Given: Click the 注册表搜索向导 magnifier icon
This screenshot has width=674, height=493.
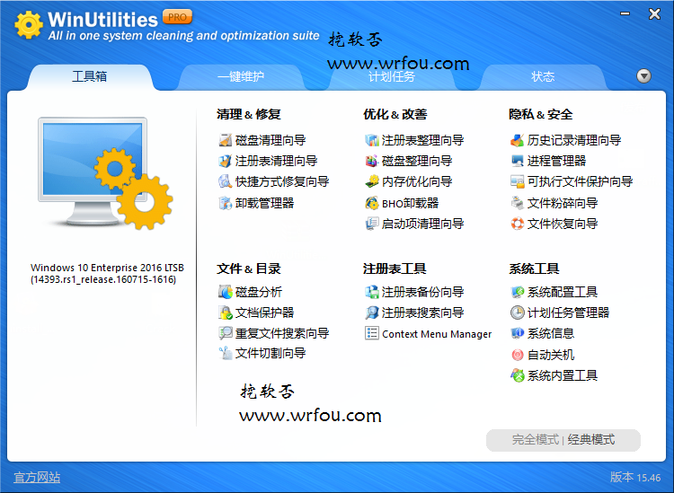Looking at the screenshot, I should coord(372,313).
